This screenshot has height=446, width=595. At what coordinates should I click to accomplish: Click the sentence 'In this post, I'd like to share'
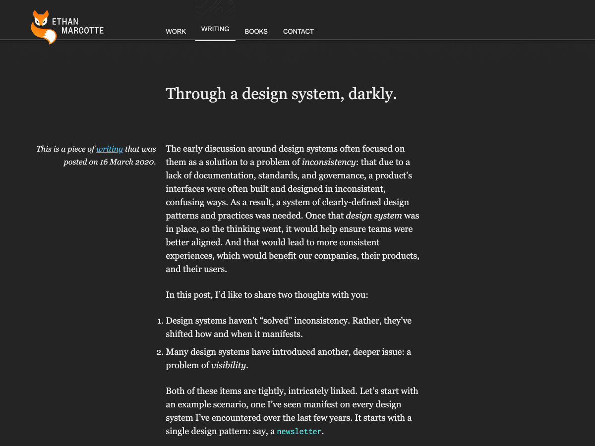click(267, 295)
